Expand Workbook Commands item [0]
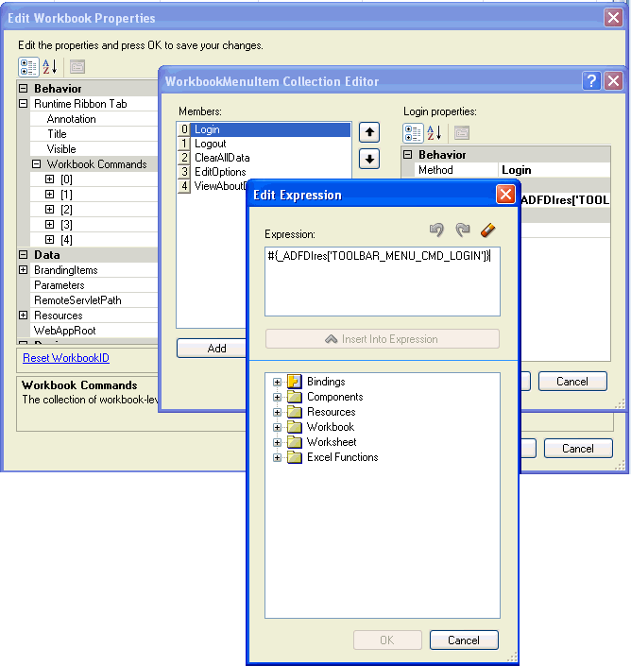Image resolution: width=631 pixels, height=666 pixels. tap(50, 179)
